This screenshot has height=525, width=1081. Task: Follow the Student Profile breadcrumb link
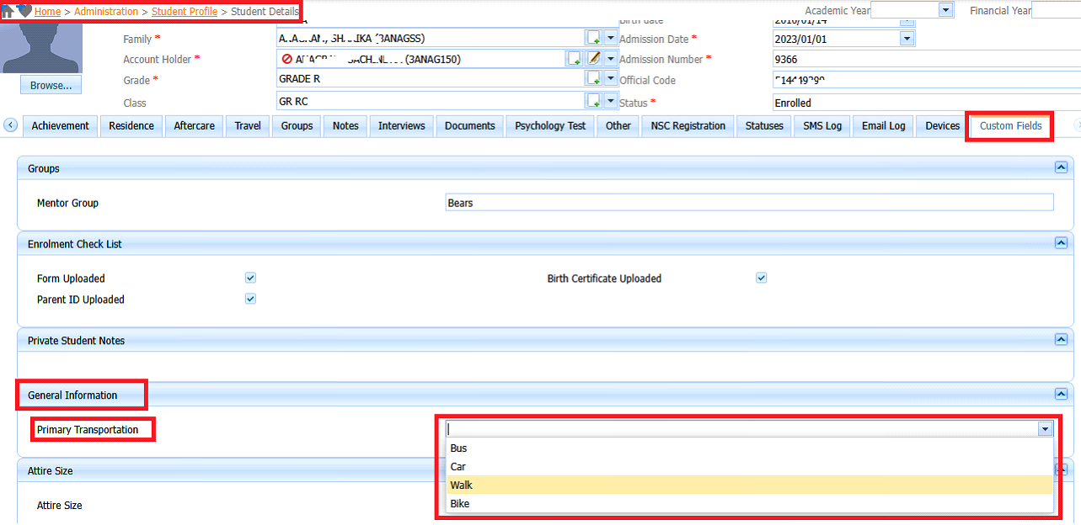[x=184, y=12]
